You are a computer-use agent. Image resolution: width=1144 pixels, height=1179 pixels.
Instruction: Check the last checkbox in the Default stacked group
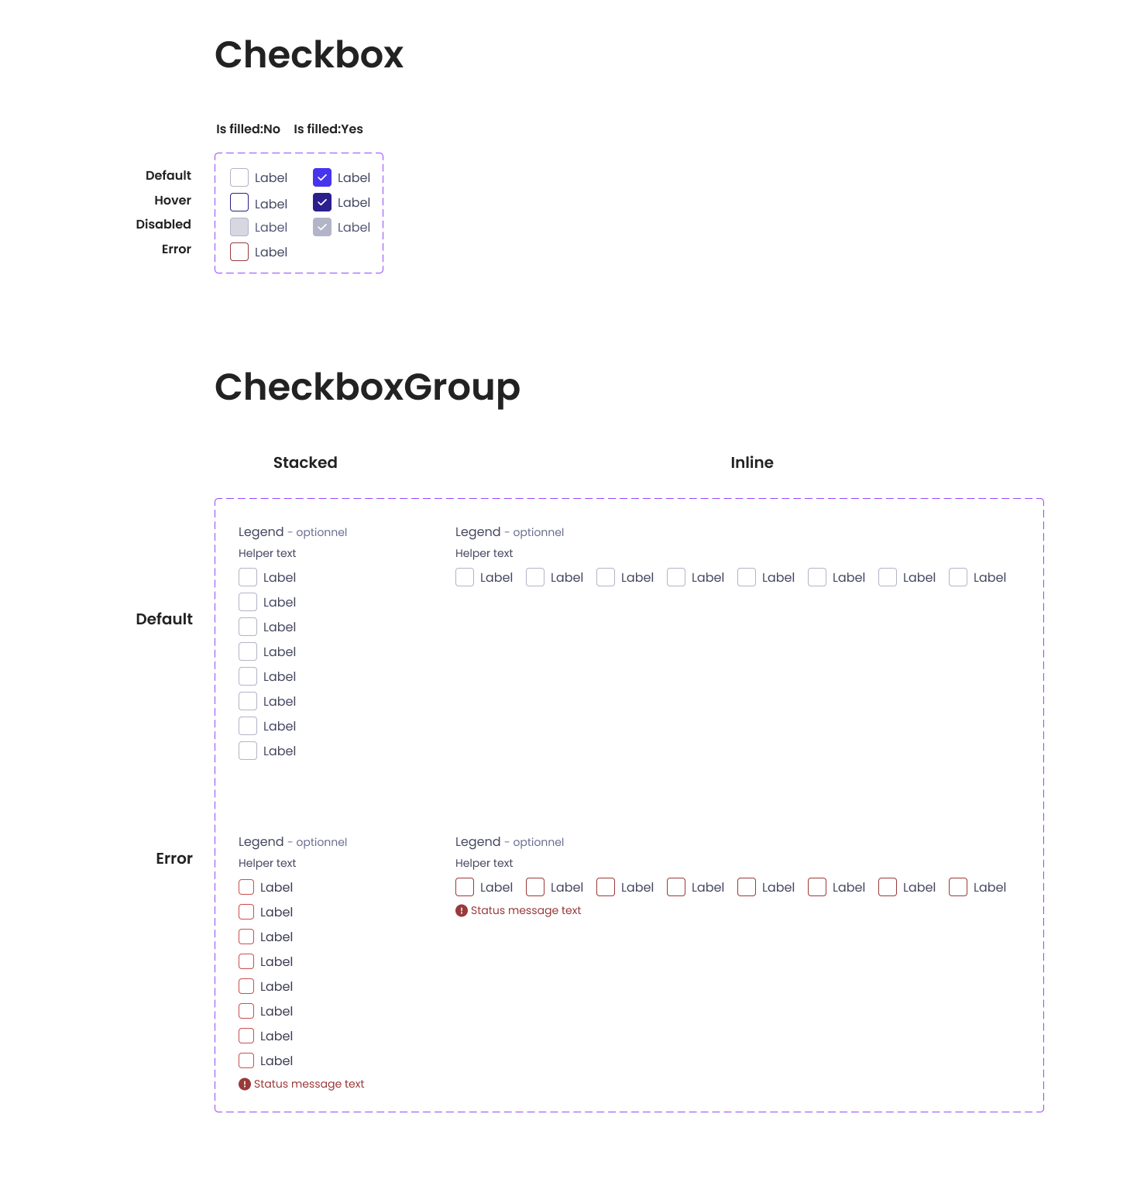coord(248,751)
